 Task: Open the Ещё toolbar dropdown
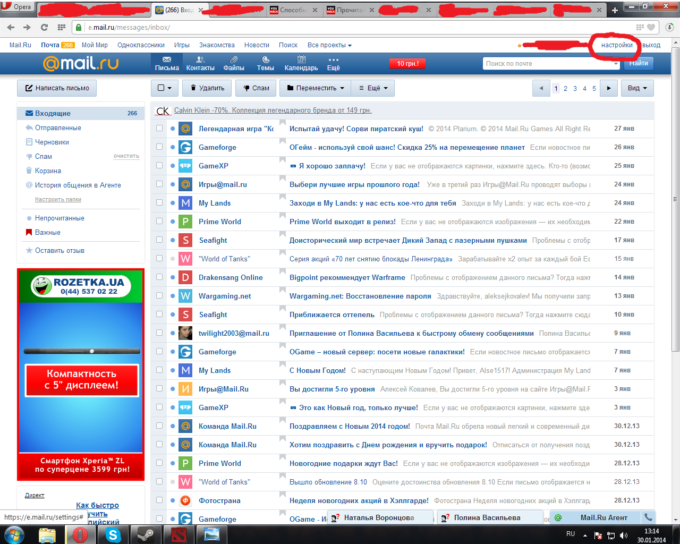click(373, 88)
